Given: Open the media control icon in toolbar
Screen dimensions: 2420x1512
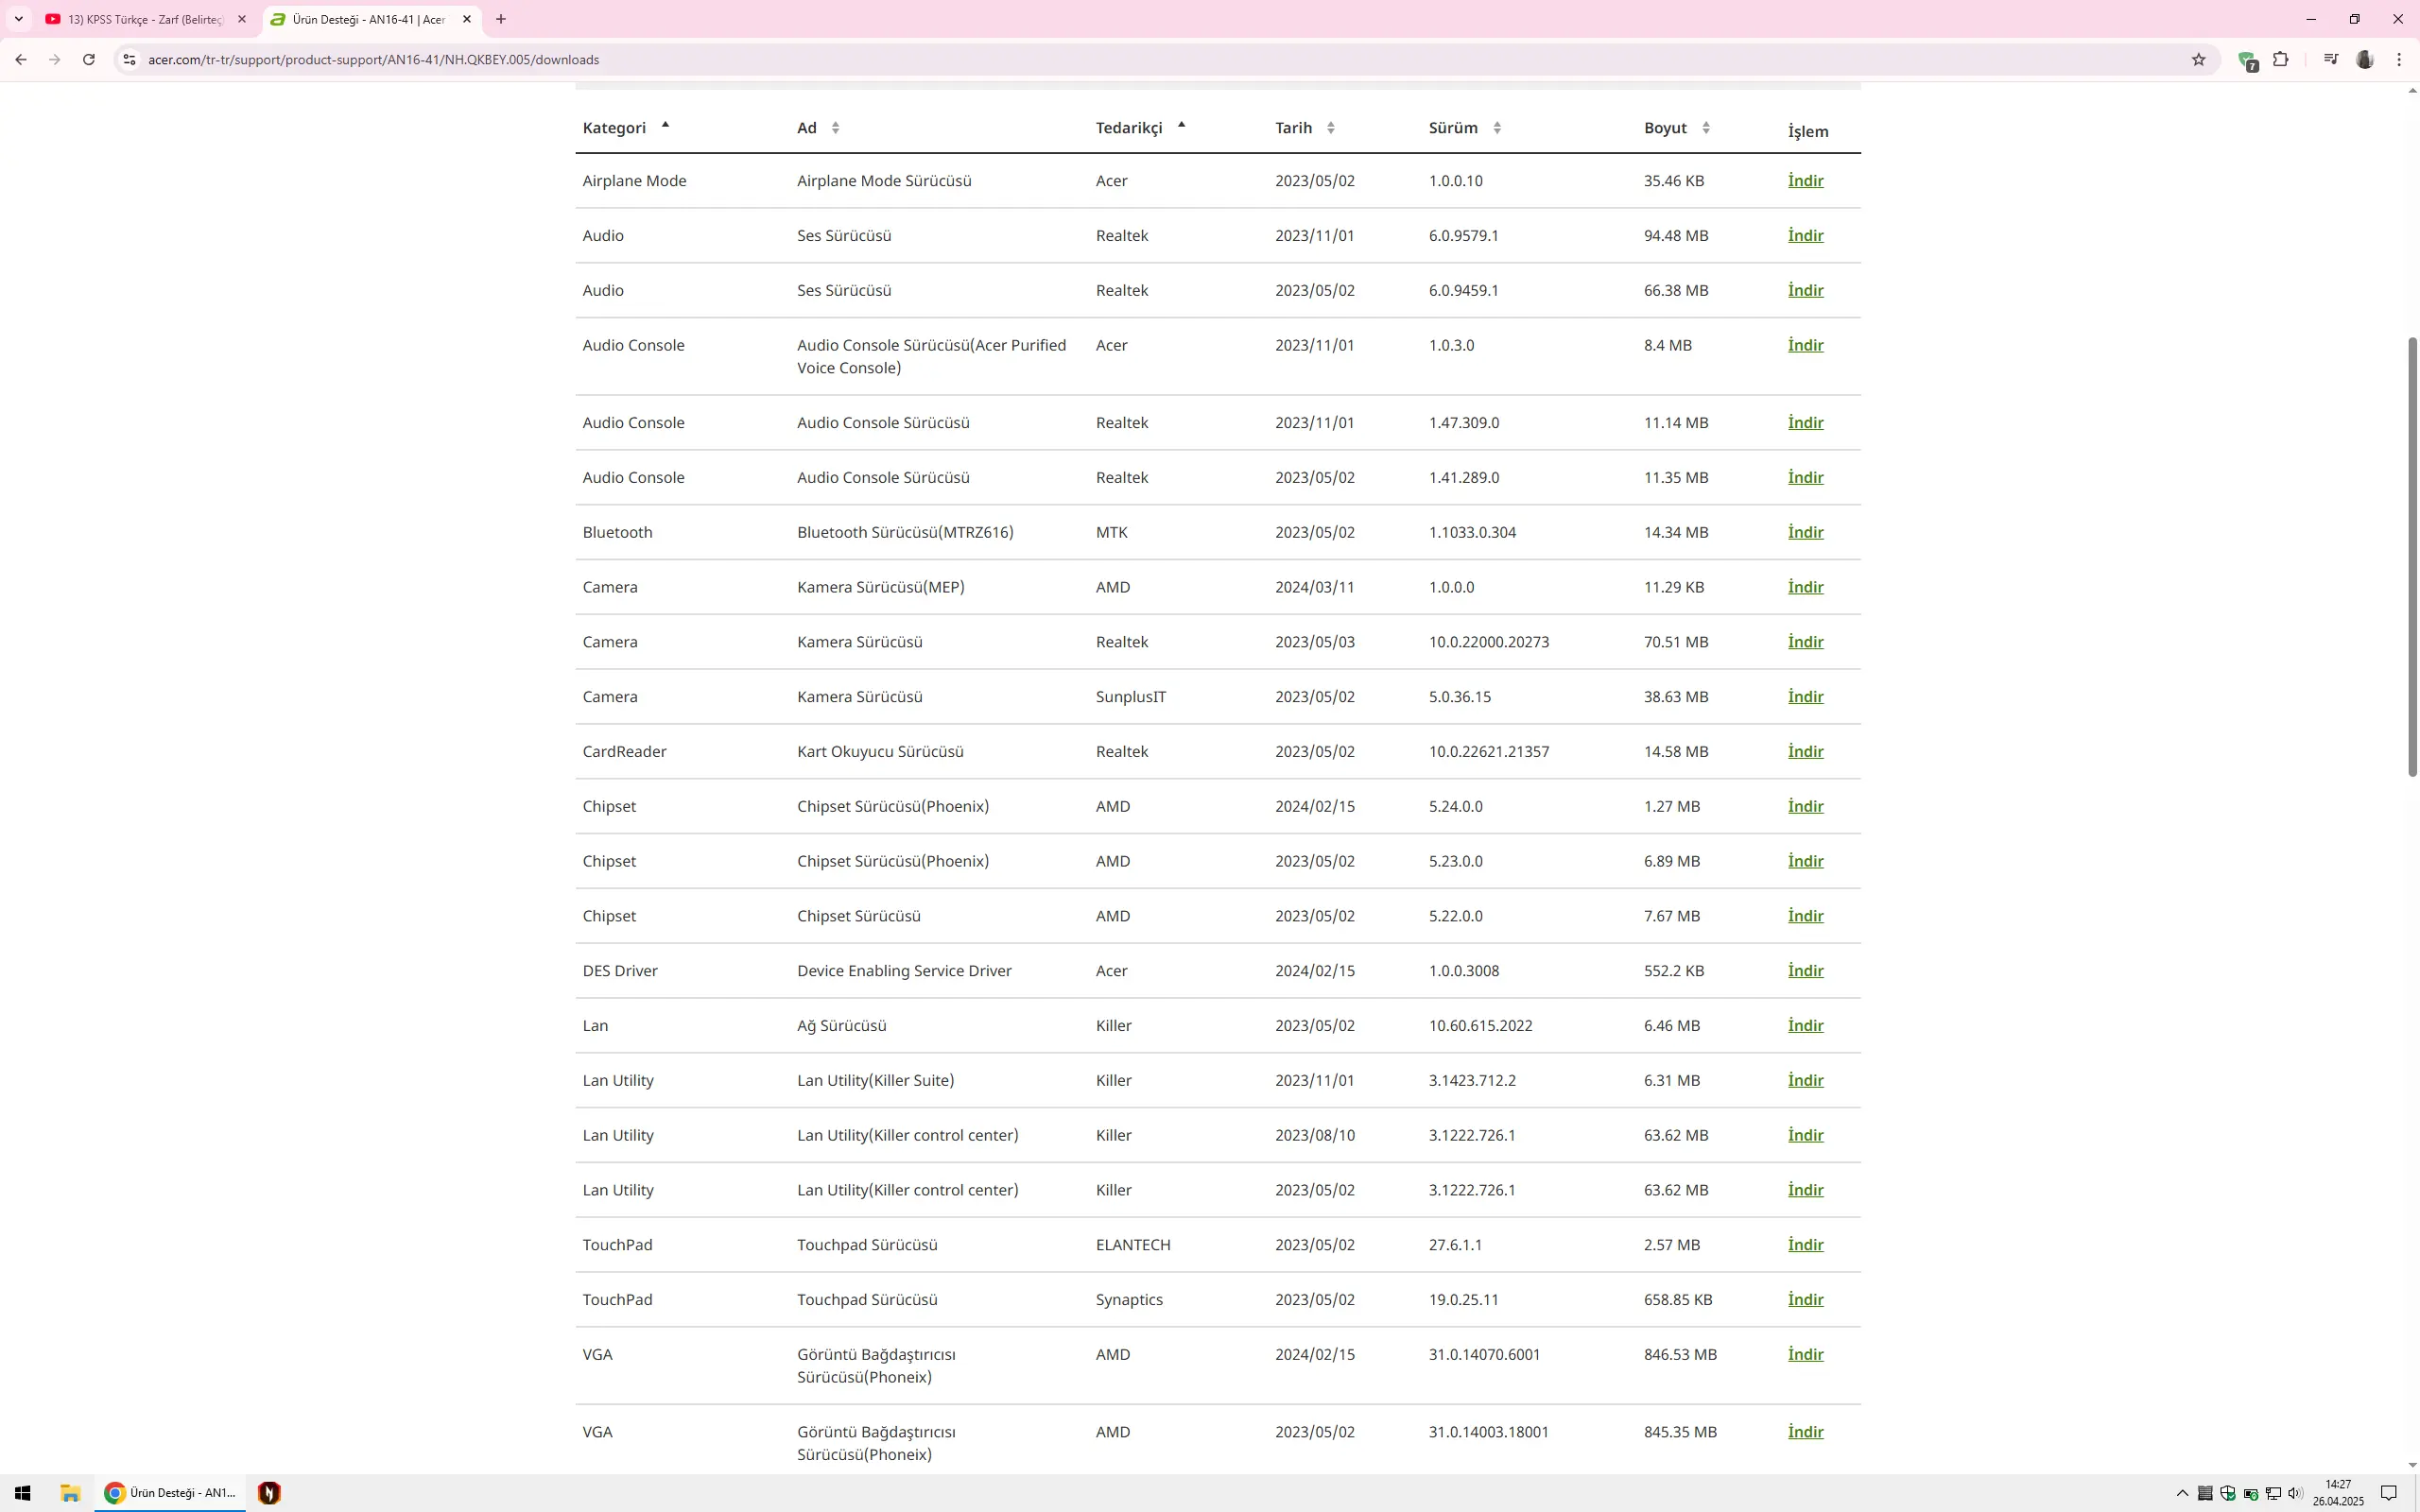Looking at the screenshot, I should pos(2331,60).
